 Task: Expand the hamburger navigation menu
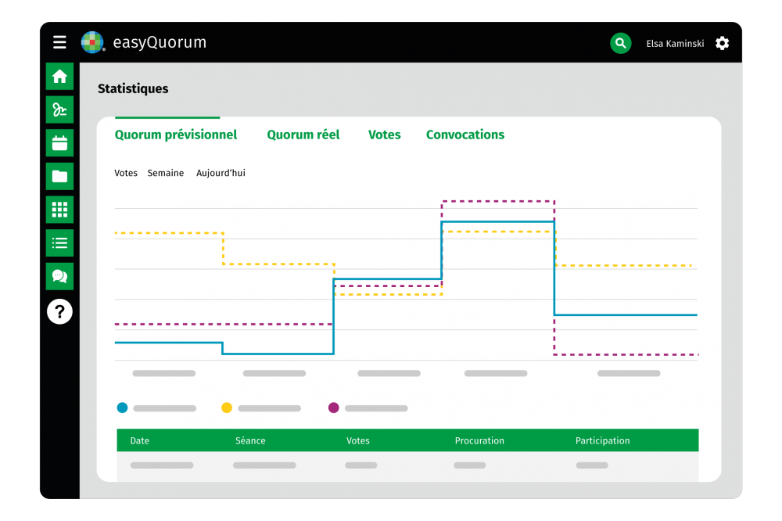pyautogui.click(x=59, y=42)
